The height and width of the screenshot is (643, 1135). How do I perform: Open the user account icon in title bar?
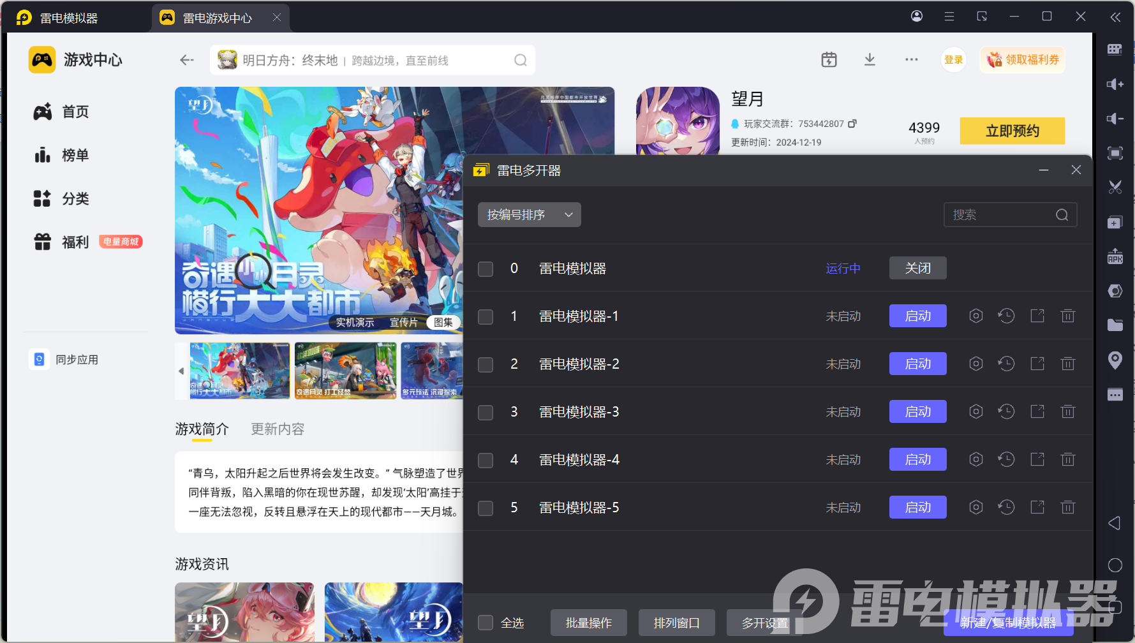click(917, 16)
